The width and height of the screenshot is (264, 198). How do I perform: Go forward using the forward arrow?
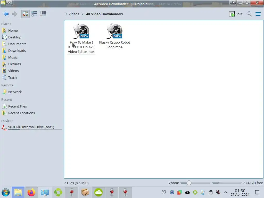point(15,14)
